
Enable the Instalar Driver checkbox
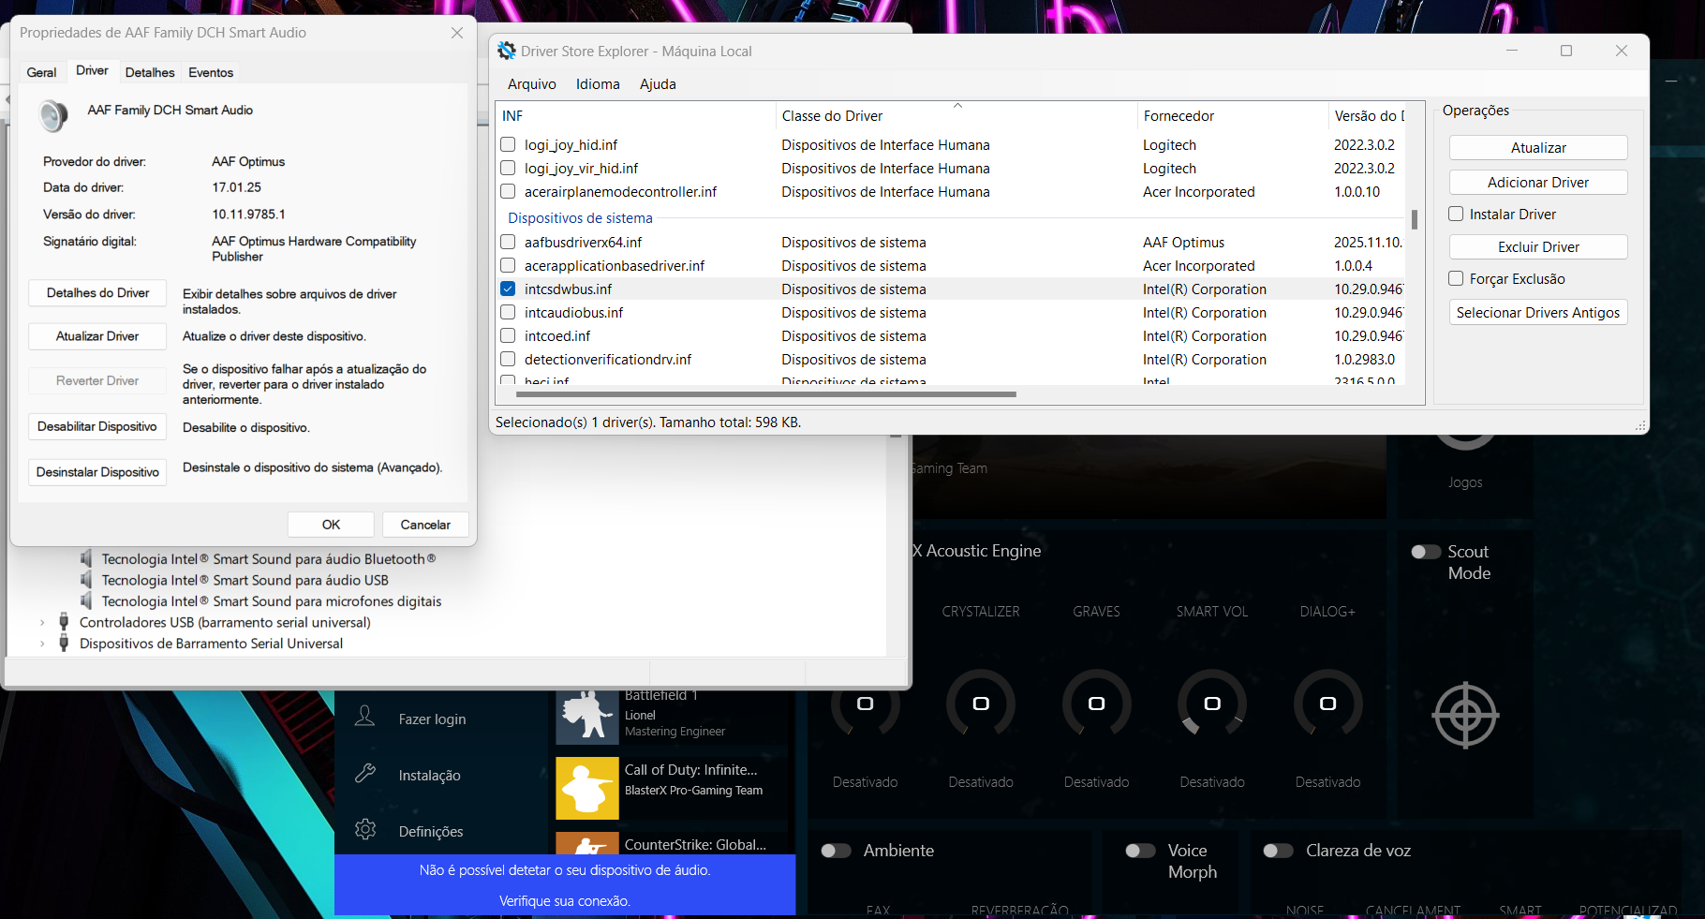[1456, 214]
